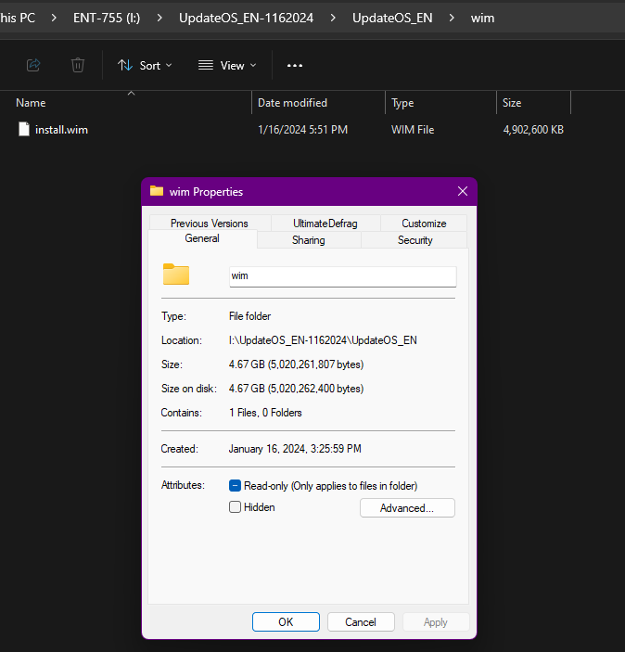Switch to the Security tab
The image size is (625, 652).
pos(415,240)
